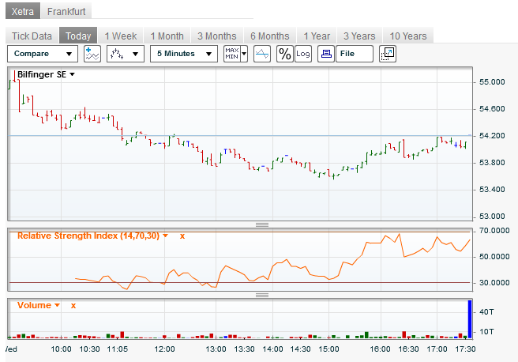
Task: Open the Relative Strength Index settings dropdown
Action: [x=166, y=236]
